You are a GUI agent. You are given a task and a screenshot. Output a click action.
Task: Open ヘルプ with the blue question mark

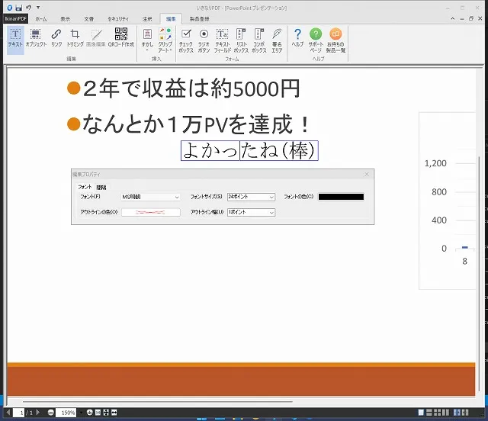[x=297, y=37]
